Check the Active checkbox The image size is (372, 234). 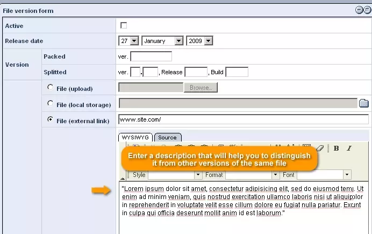[x=124, y=25]
